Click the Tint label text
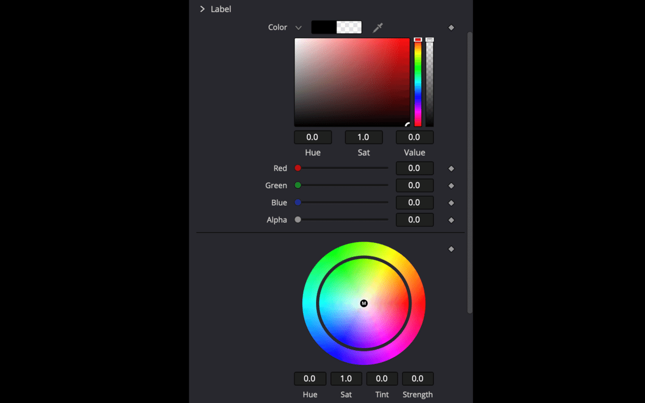This screenshot has height=403, width=645. coord(382,394)
